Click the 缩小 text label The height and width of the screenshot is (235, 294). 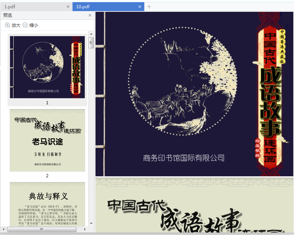34,25
